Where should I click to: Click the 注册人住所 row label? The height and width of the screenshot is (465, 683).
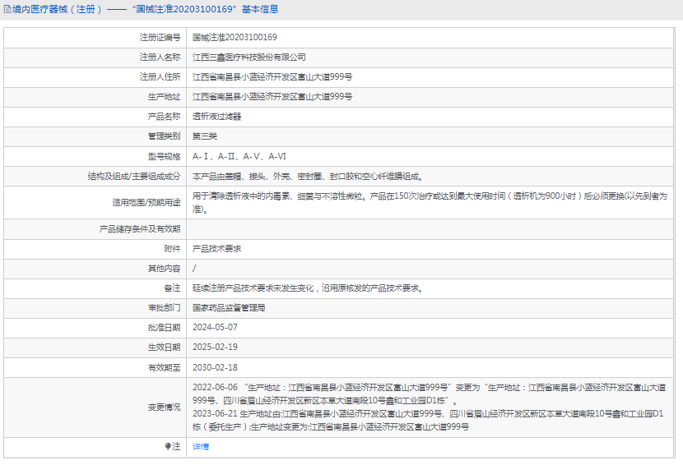pyautogui.click(x=160, y=77)
